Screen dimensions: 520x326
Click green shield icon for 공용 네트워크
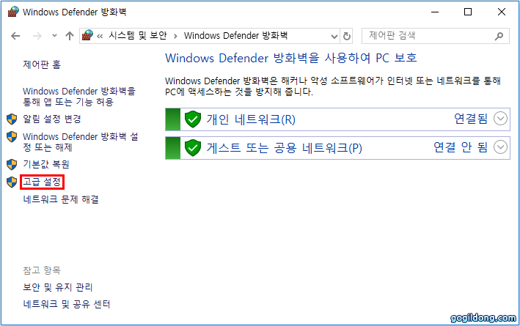tap(193, 148)
